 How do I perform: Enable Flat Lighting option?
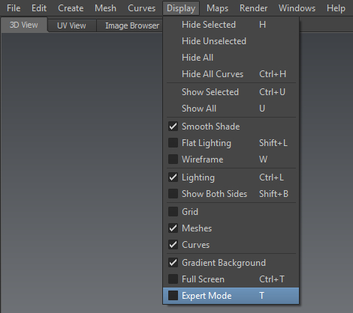[x=173, y=143]
